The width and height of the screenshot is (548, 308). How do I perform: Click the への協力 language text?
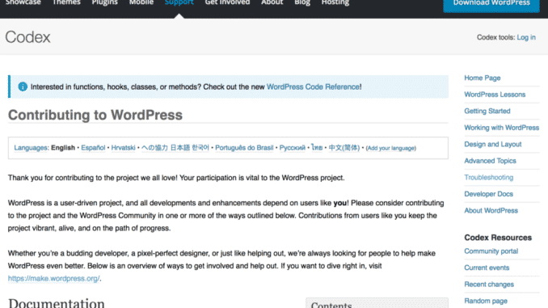click(x=154, y=148)
